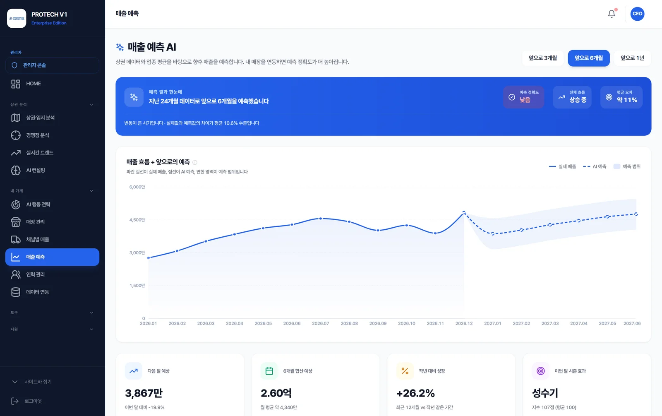
Task: Click the 예측 정확도 낮음 badge
Action: tap(523, 97)
